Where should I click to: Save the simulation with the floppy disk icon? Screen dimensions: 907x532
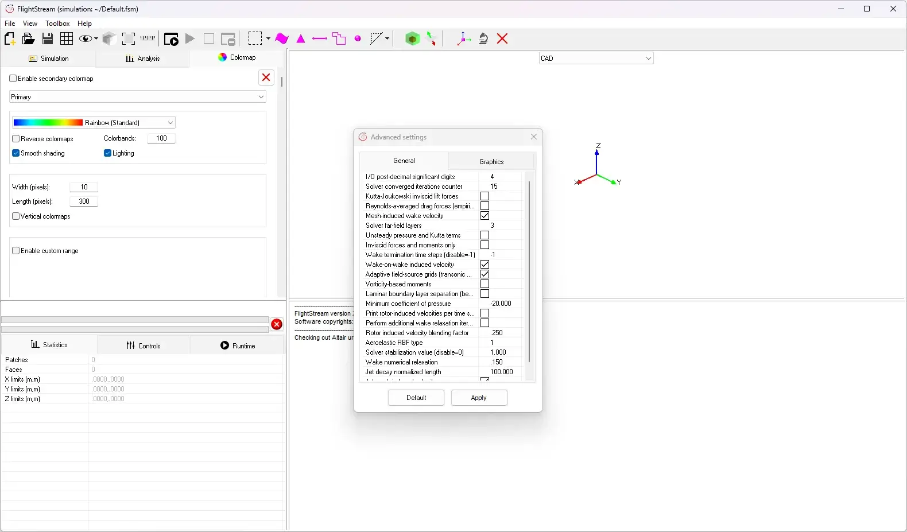[x=48, y=39]
